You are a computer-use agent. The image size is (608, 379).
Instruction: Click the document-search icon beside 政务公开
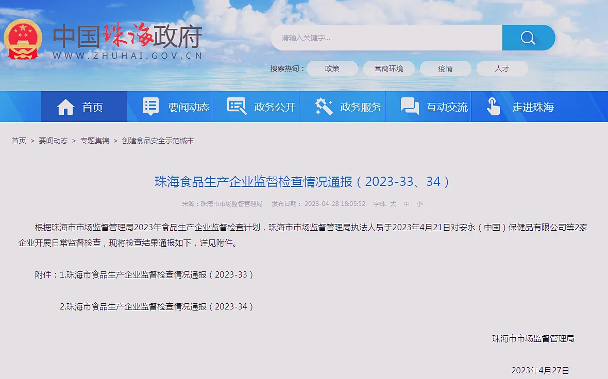coord(237,106)
